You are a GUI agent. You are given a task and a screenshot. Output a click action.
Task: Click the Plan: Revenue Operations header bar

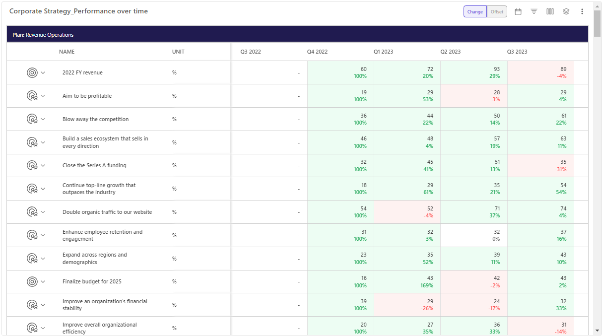pos(297,35)
